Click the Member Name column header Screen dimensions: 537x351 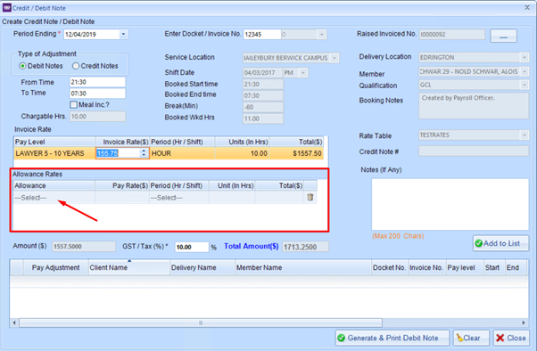[x=303, y=267]
